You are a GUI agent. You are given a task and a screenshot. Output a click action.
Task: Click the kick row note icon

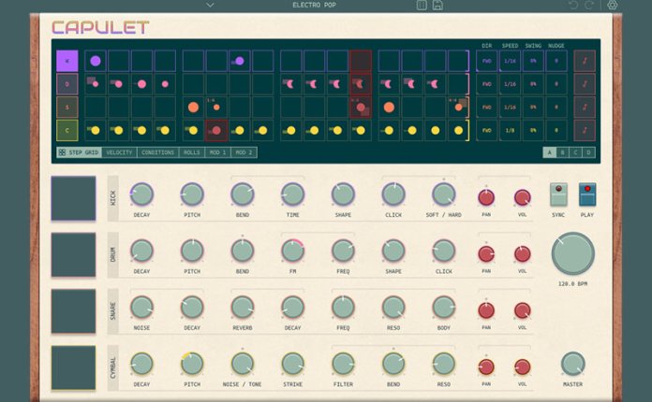click(585, 61)
